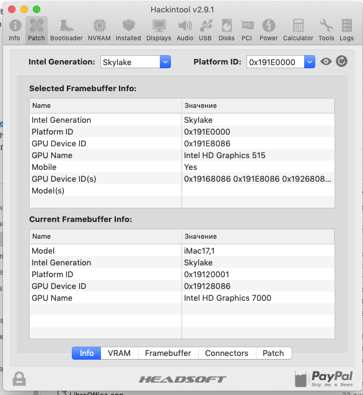The image size is (363, 395).
Task: Close the Hackintool window
Action: tap(12, 9)
